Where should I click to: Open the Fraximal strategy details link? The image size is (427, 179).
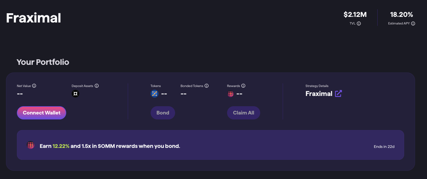pyautogui.click(x=319, y=94)
